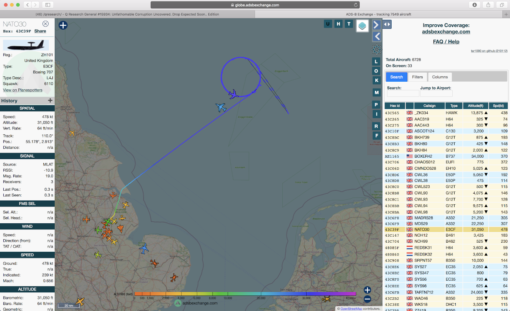
Task: Click the sidebar width toggle arrows
Action: click(387, 24)
